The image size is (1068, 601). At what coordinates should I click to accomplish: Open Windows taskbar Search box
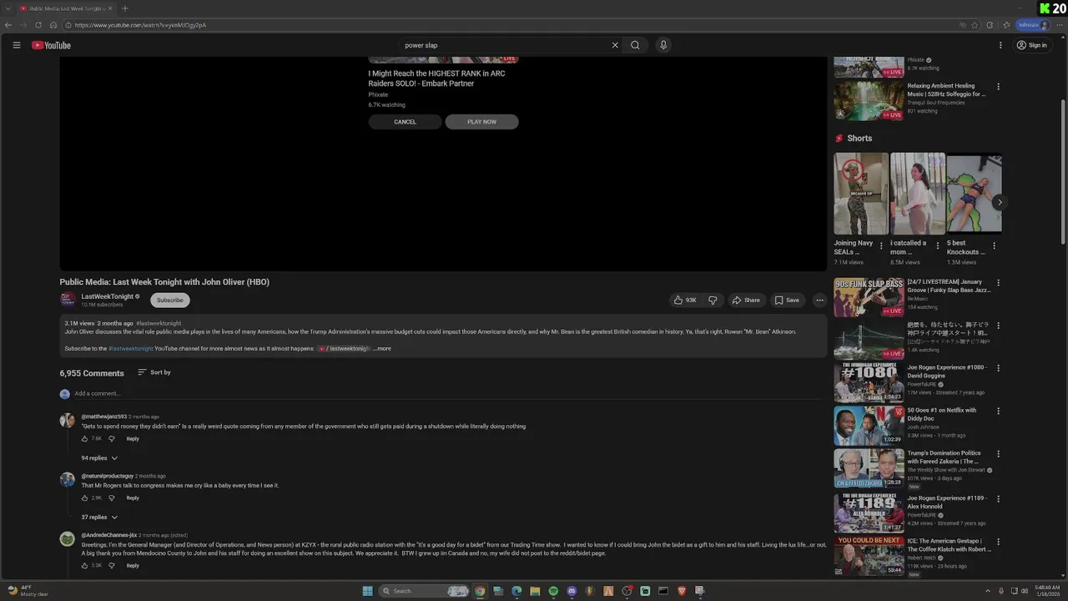(x=425, y=591)
